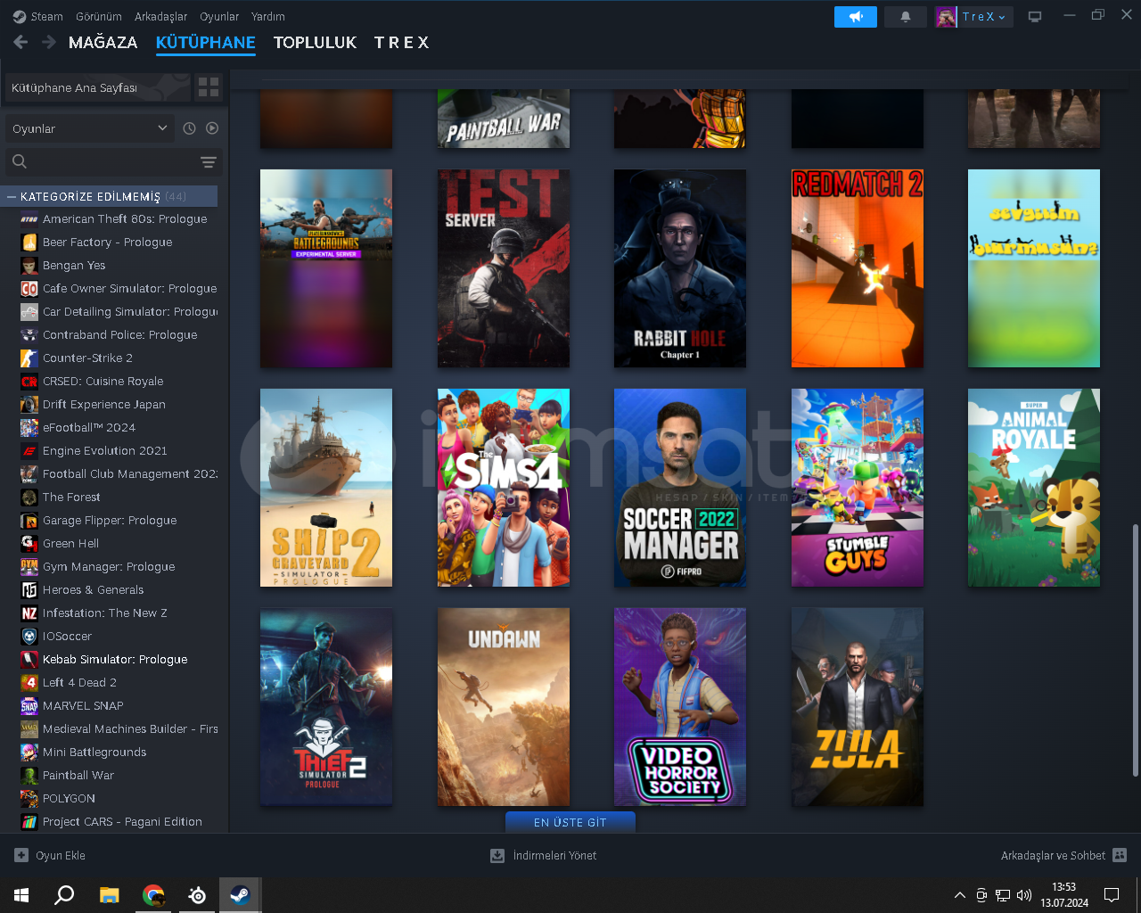Click the Counter-Strike 2 game icon
Image resolution: width=1141 pixels, height=913 pixels.
29,358
